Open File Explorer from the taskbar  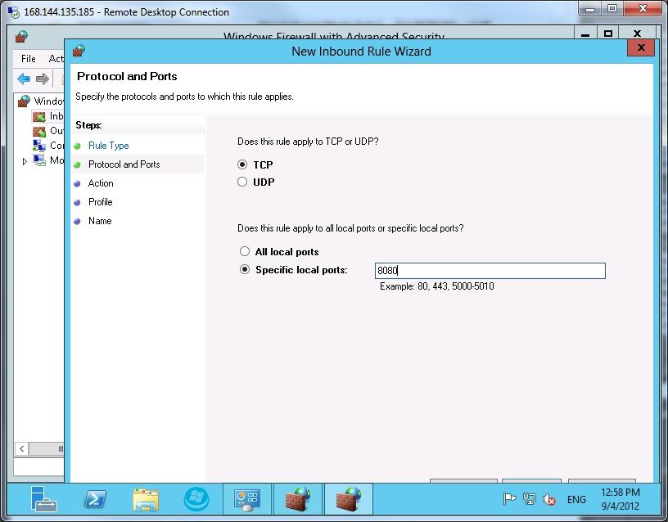click(x=146, y=498)
